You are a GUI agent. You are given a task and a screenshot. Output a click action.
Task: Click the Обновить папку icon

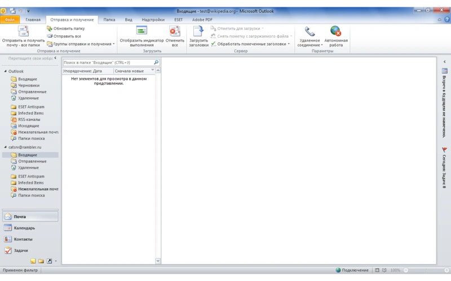coord(50,29)
